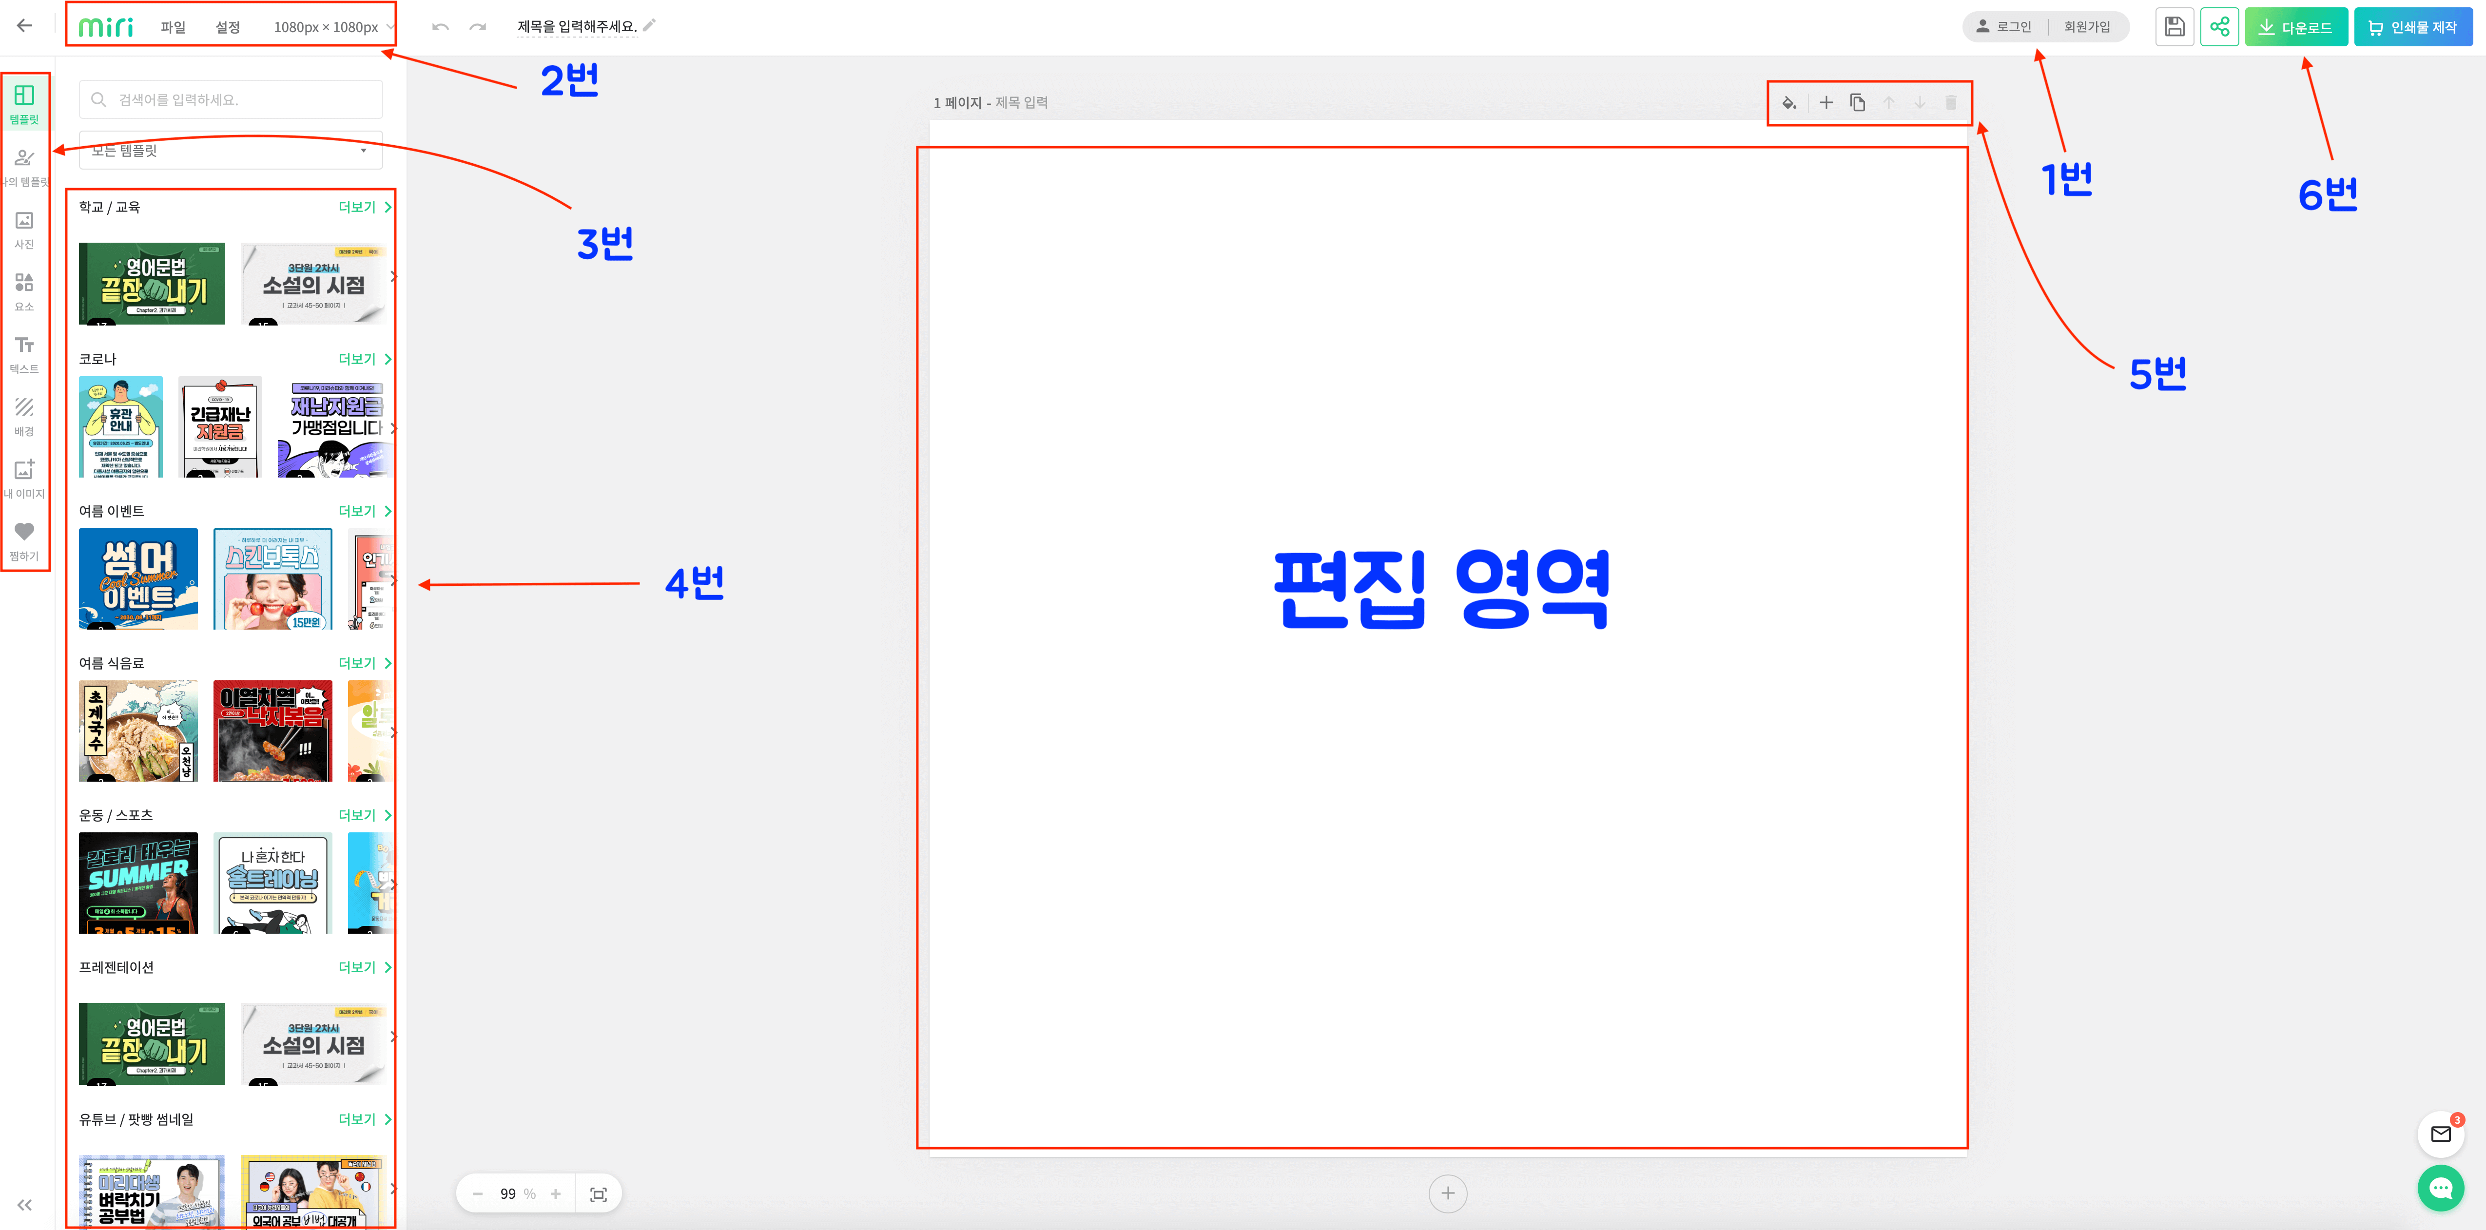Click the 다운로드 button
The width and height of the screenshot is (2486, 1230).
(x=2296, y=27)
